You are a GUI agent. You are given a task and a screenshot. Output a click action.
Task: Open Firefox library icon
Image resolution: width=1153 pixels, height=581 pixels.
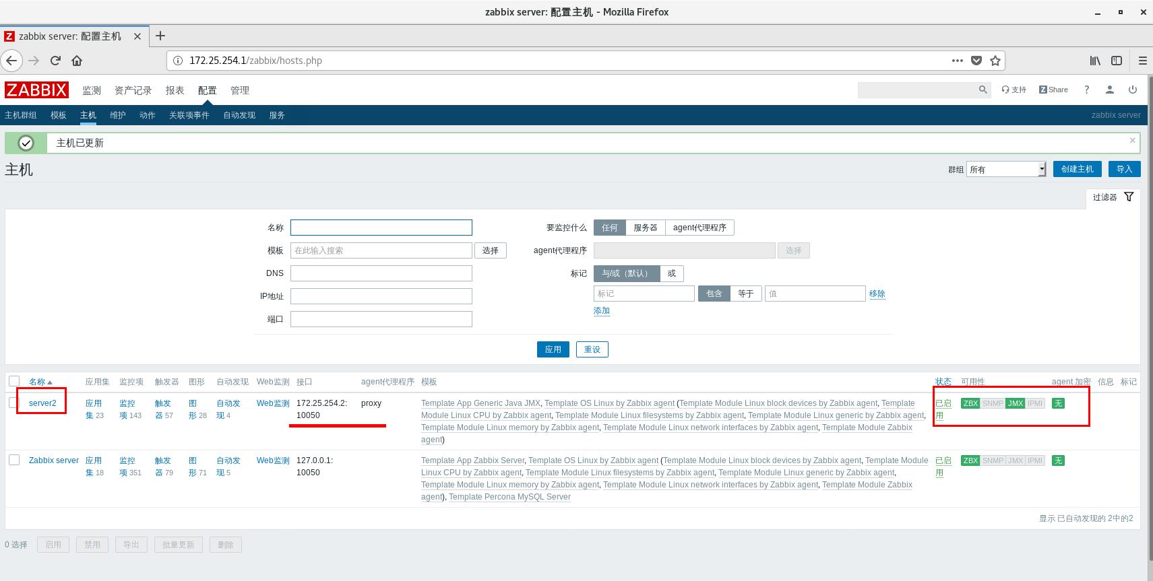1095,61
